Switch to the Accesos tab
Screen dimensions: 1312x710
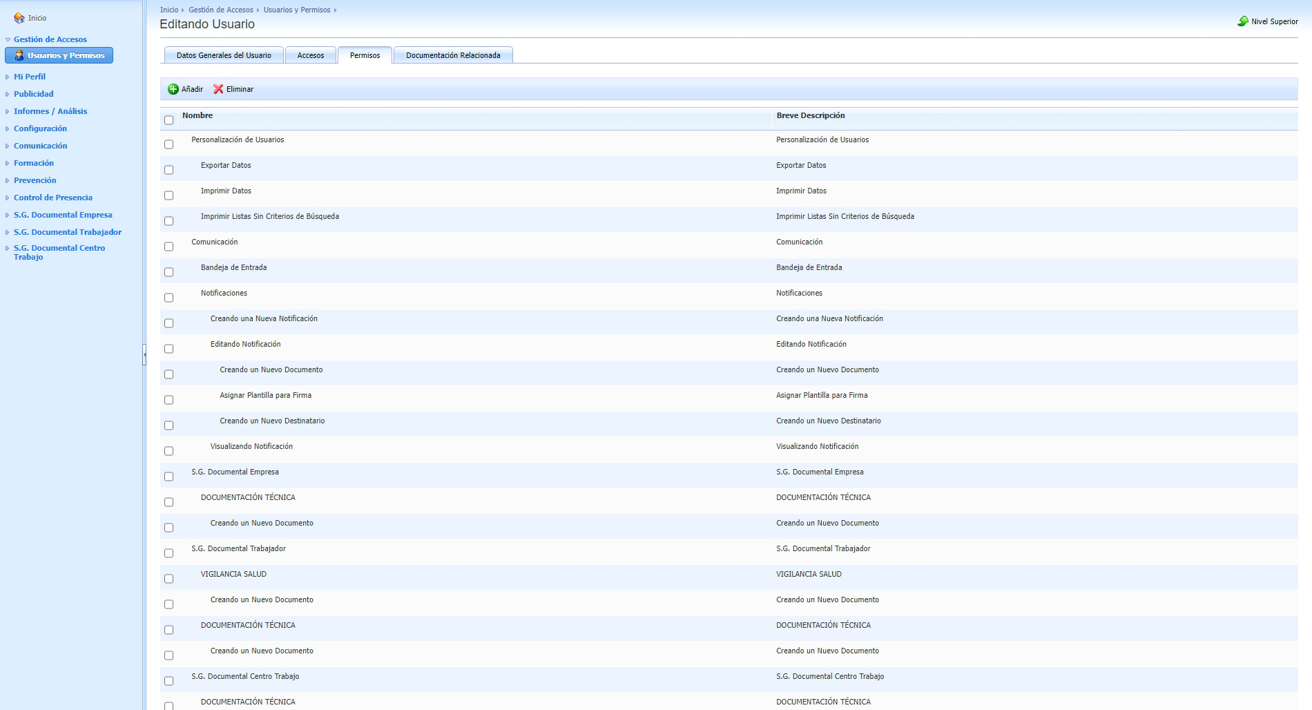(311, 55)
